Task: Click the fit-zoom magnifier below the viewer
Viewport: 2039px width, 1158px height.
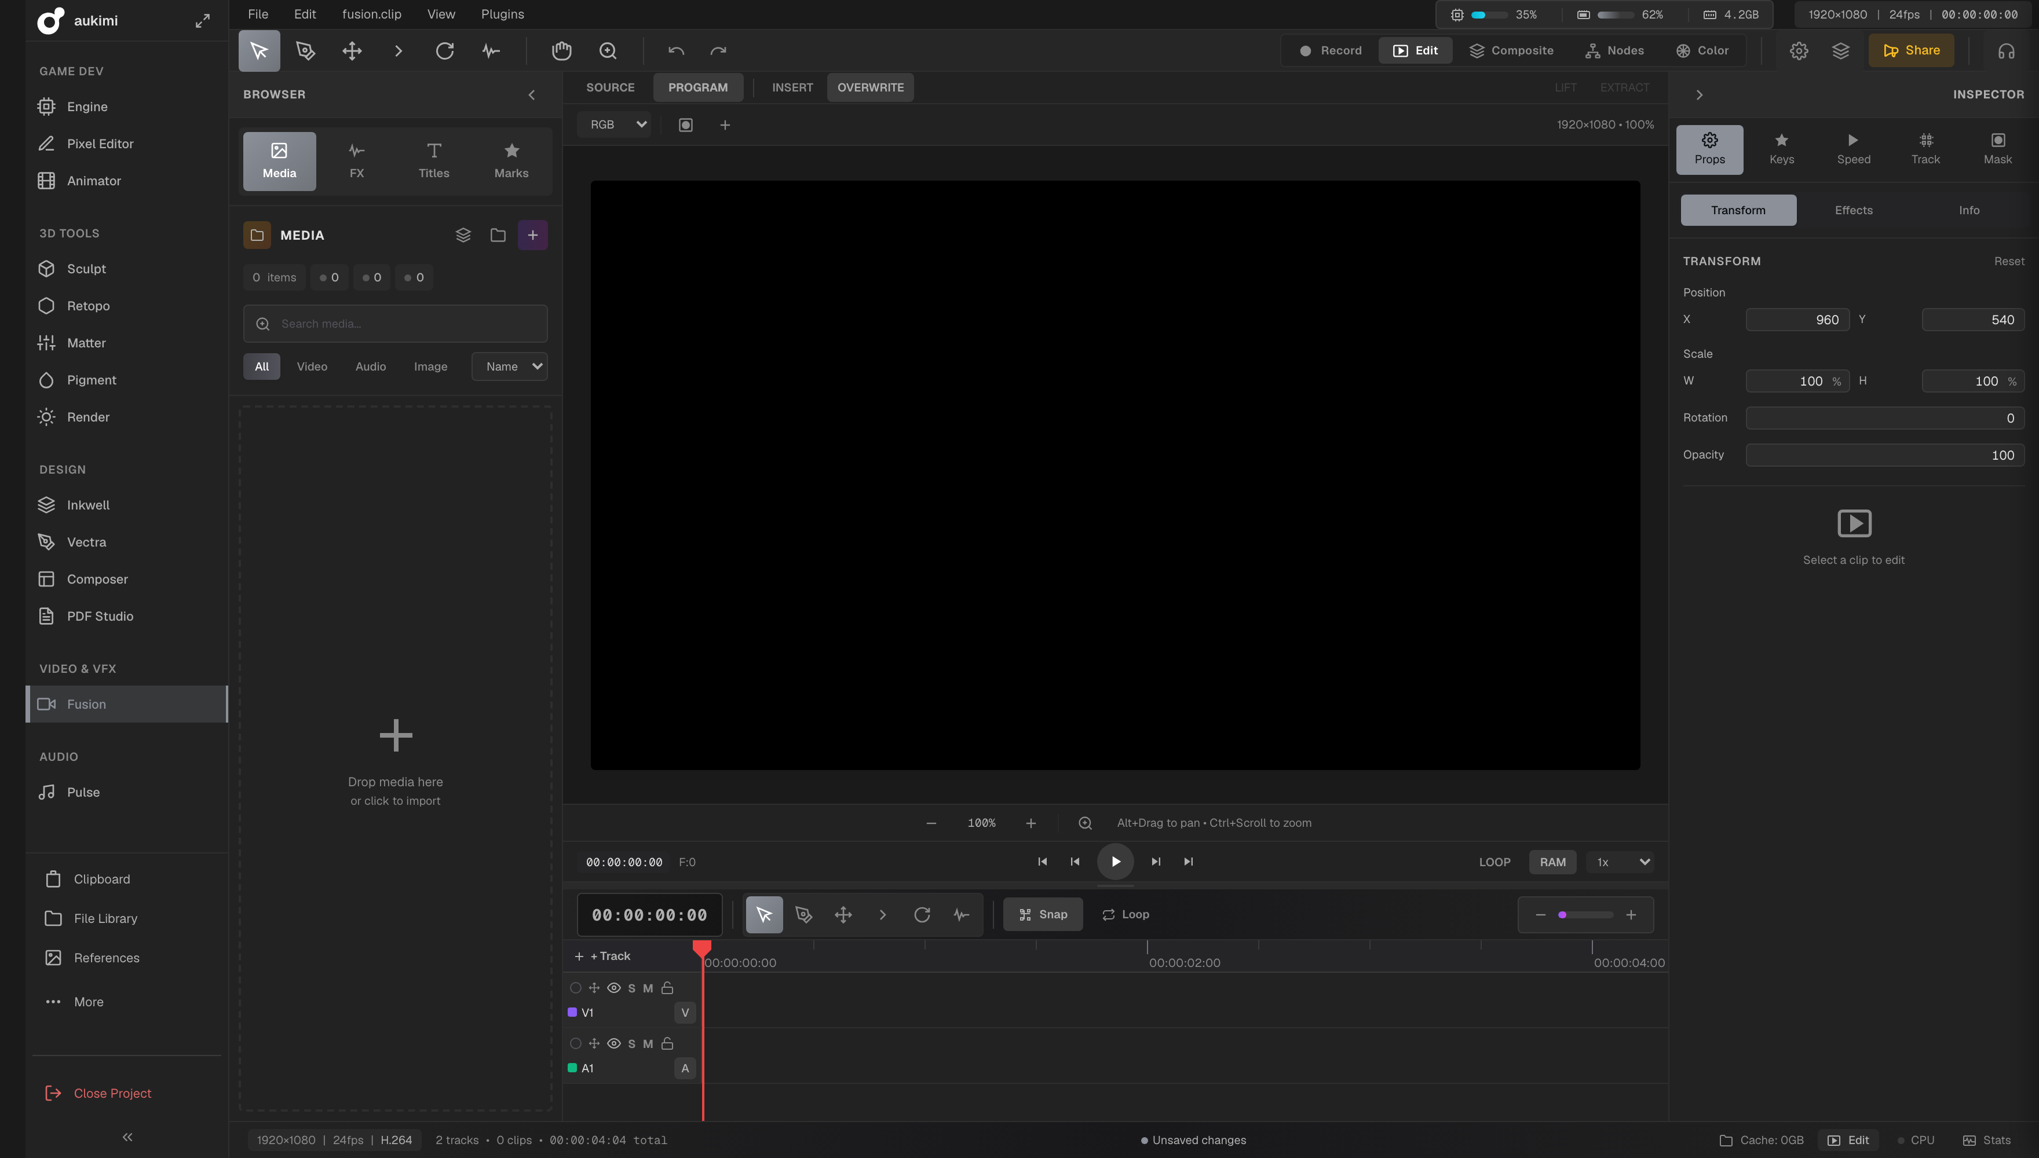Action: [1085, 823]
